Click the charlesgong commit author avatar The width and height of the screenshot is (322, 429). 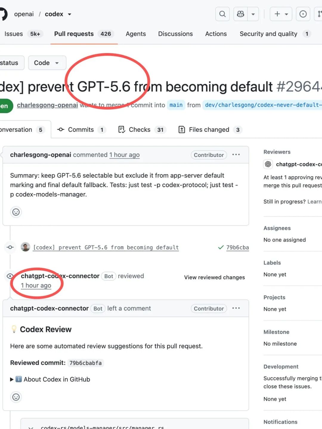point(25,247)
